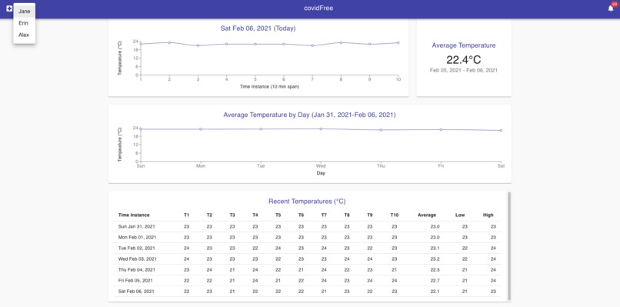
Task: Click the 'Time Instance (10 min span)' axis label
Action: tap(269, 87)
